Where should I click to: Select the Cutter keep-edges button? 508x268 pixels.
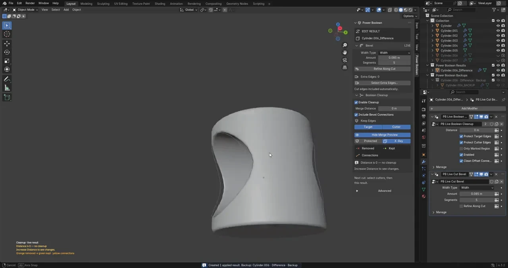[x=396, y=127]
